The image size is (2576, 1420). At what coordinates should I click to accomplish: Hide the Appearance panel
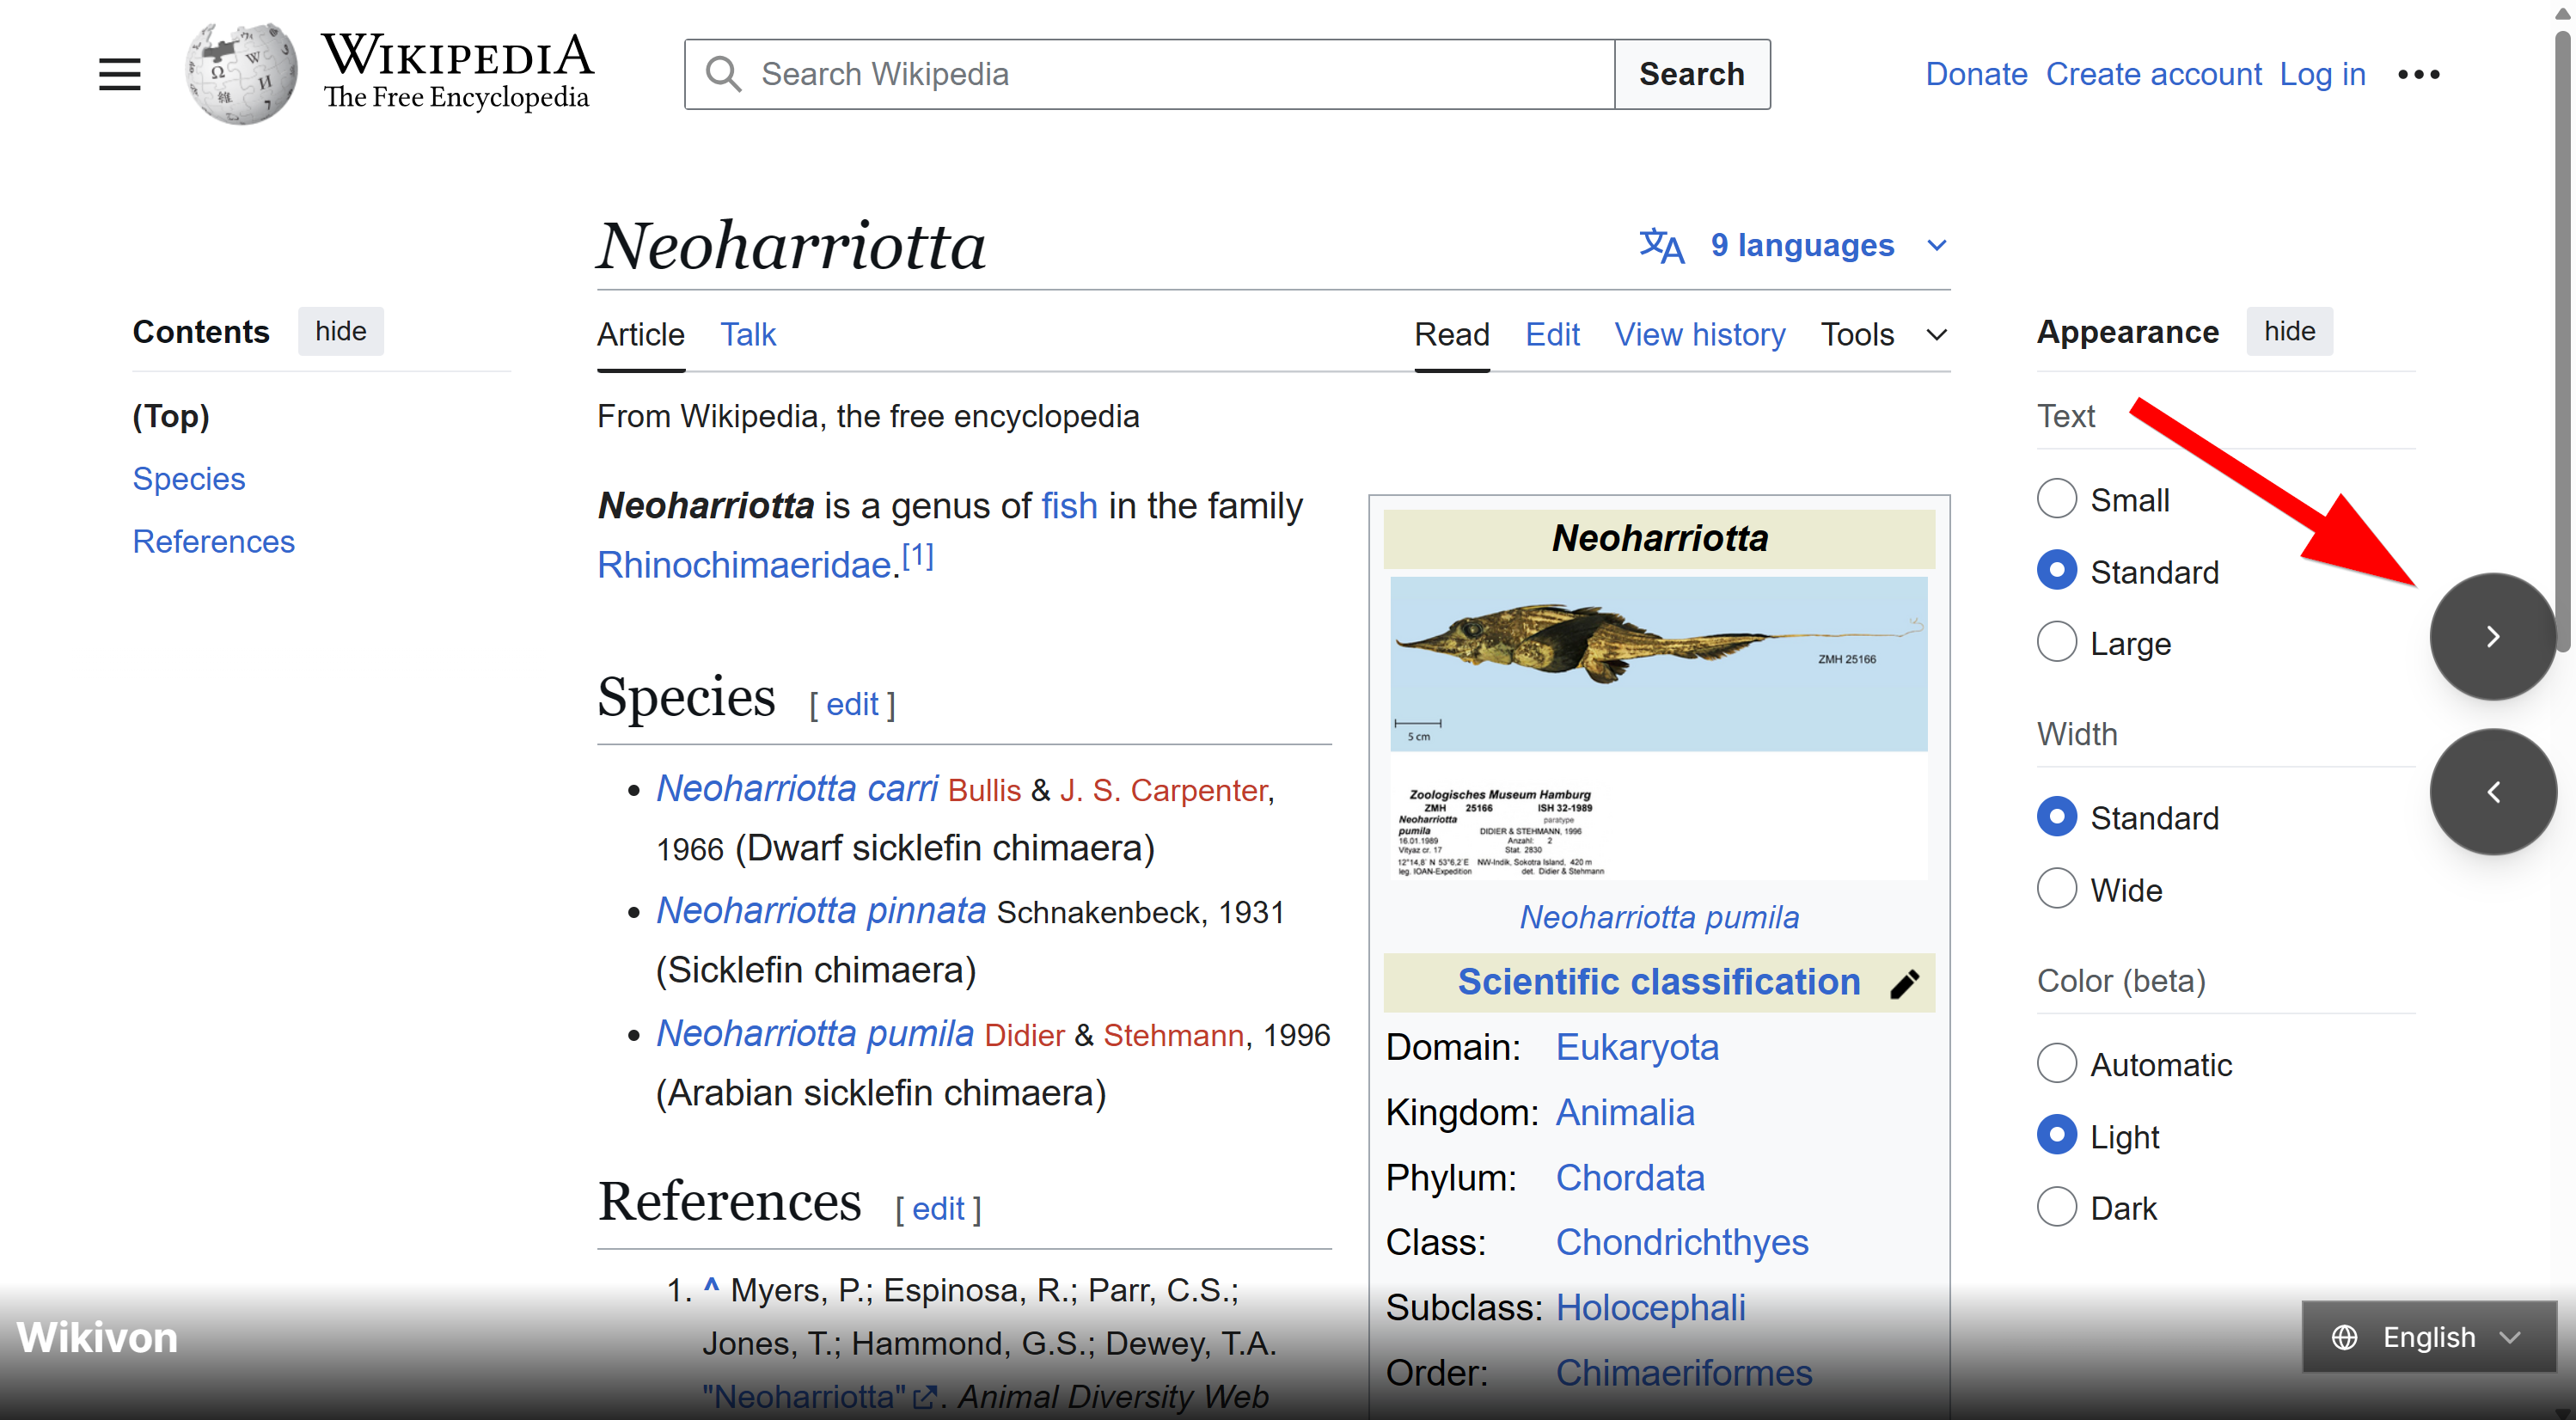2289,331
